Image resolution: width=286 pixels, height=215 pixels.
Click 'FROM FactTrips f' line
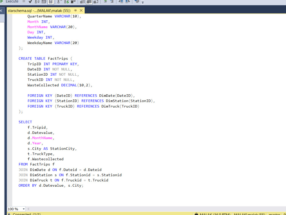tap(37, 164)
